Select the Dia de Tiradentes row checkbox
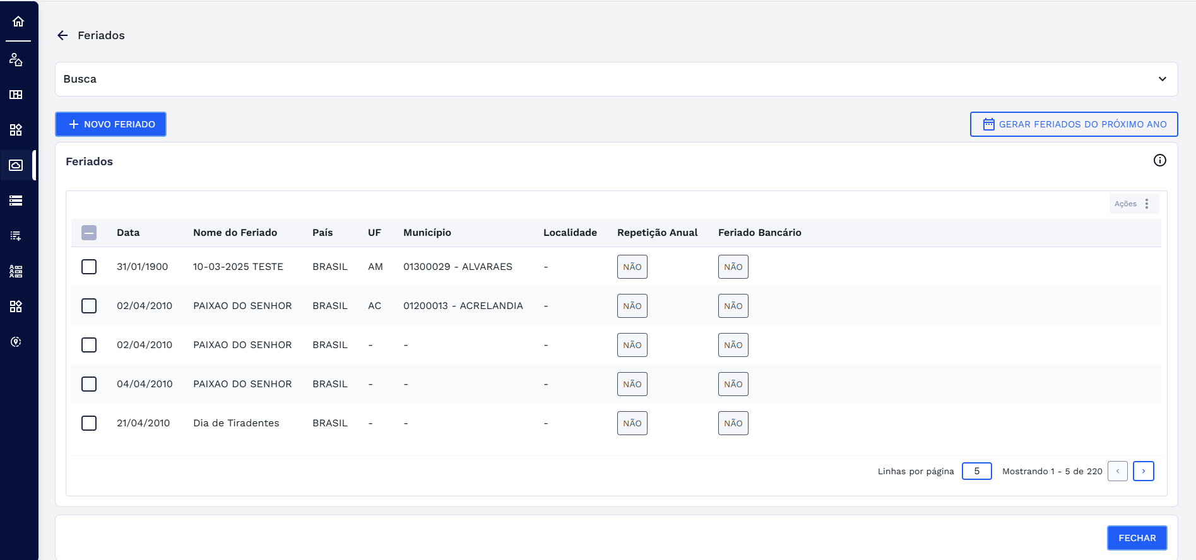The height and width of the screenshot is (560, 1196). click(x=89, y=423)
